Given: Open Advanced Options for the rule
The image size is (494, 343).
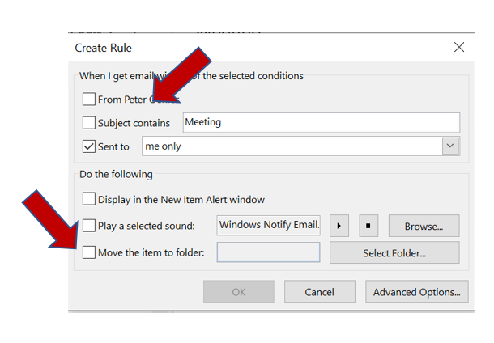Looking at the screenshot, I should coord(415,292).
